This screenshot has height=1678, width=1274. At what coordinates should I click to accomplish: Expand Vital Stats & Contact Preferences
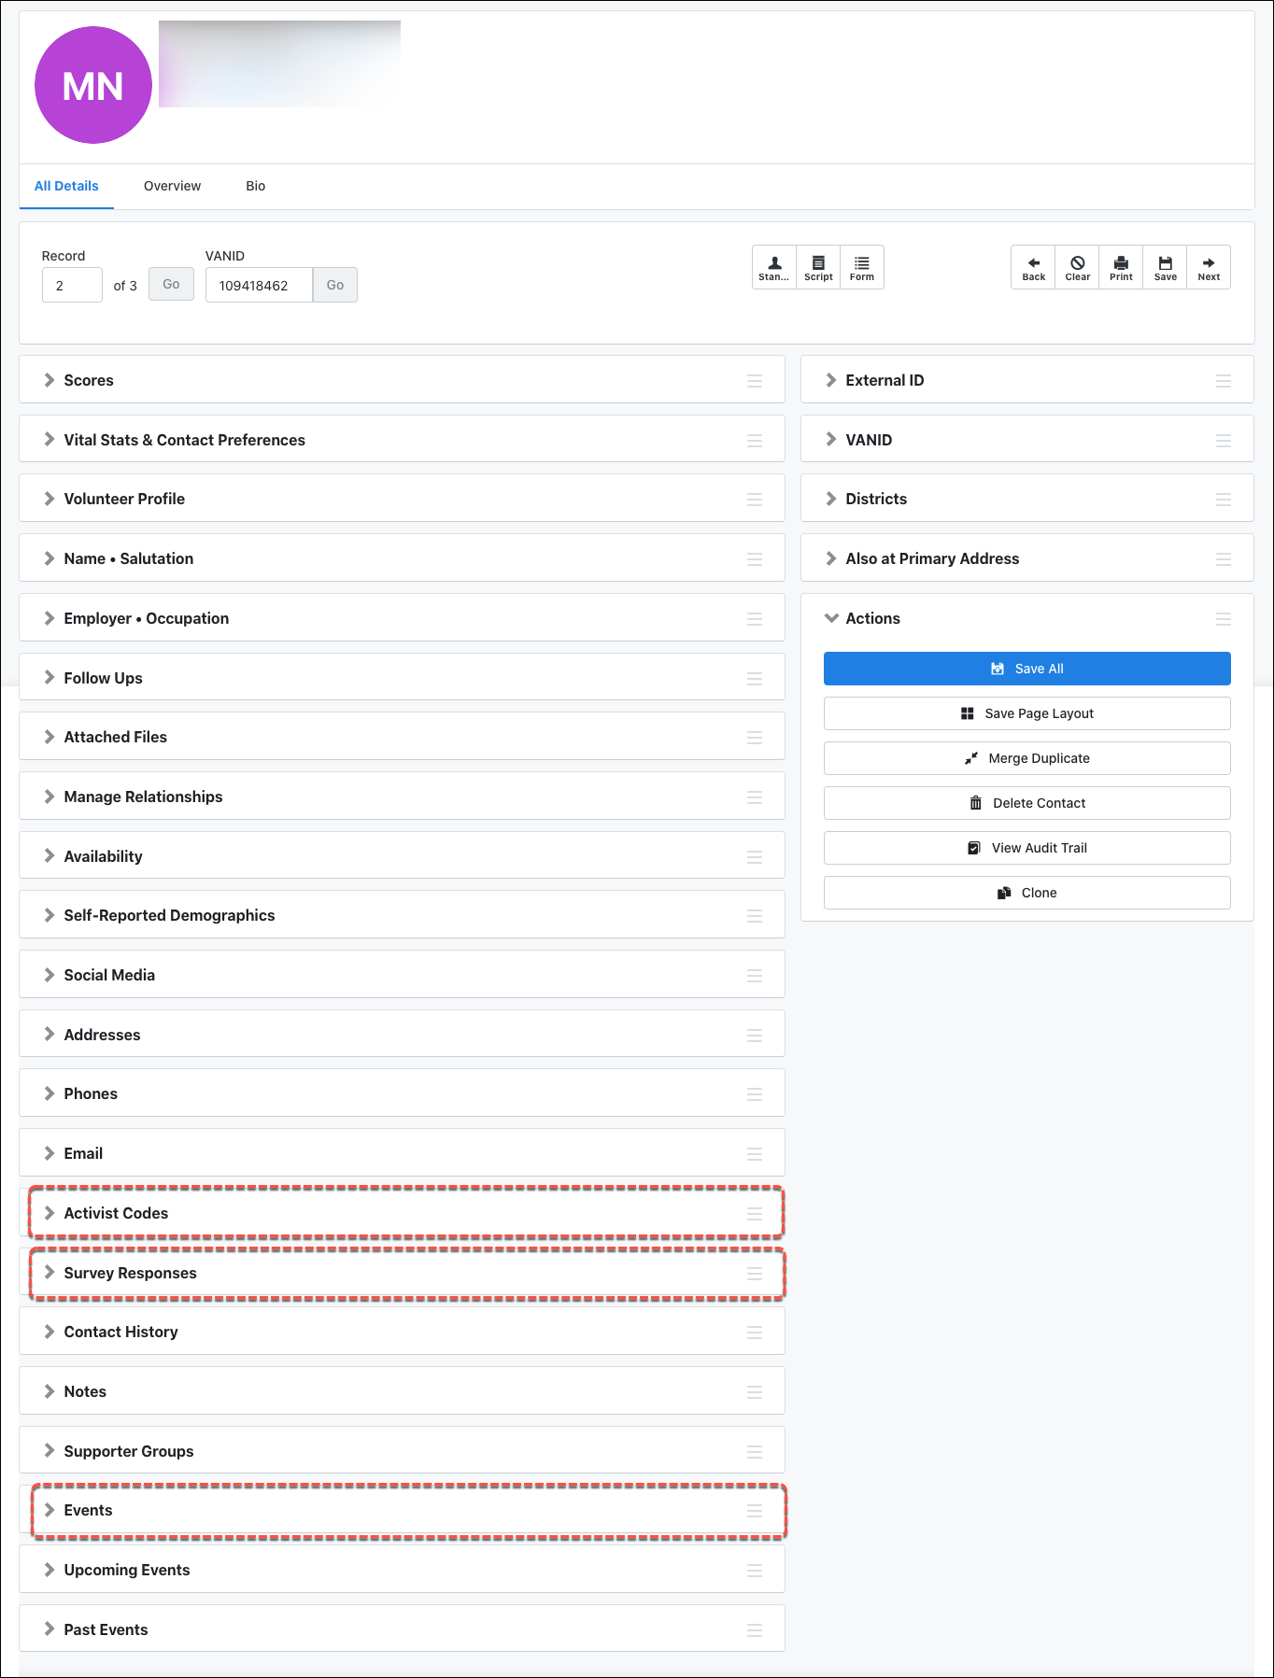point(50,440)
